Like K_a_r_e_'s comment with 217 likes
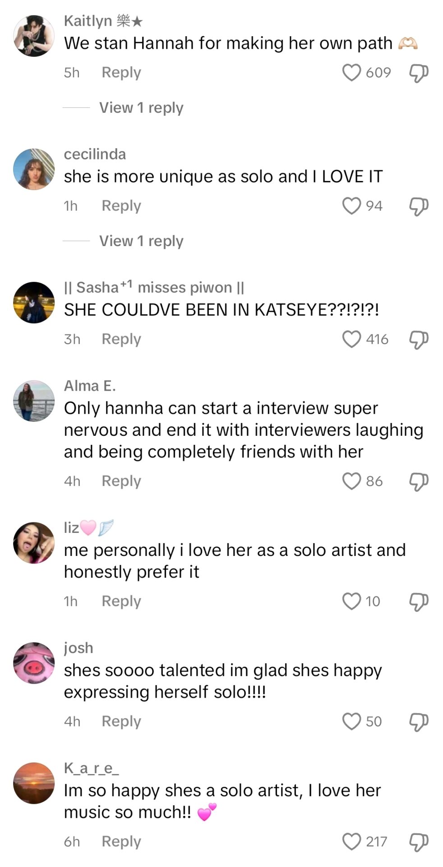Image resolution: width=443 pixels, height=867 pixels. tap(351, 842)
